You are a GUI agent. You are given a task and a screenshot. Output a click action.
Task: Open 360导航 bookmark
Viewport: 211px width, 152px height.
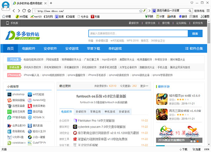[x=22, y=16]
